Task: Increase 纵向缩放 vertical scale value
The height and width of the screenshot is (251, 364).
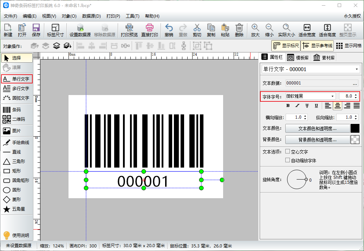Action: point(356,115)
